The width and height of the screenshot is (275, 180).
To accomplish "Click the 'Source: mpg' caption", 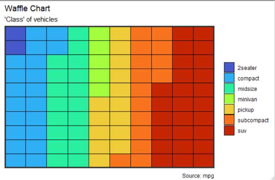I will tap(198, 176).
